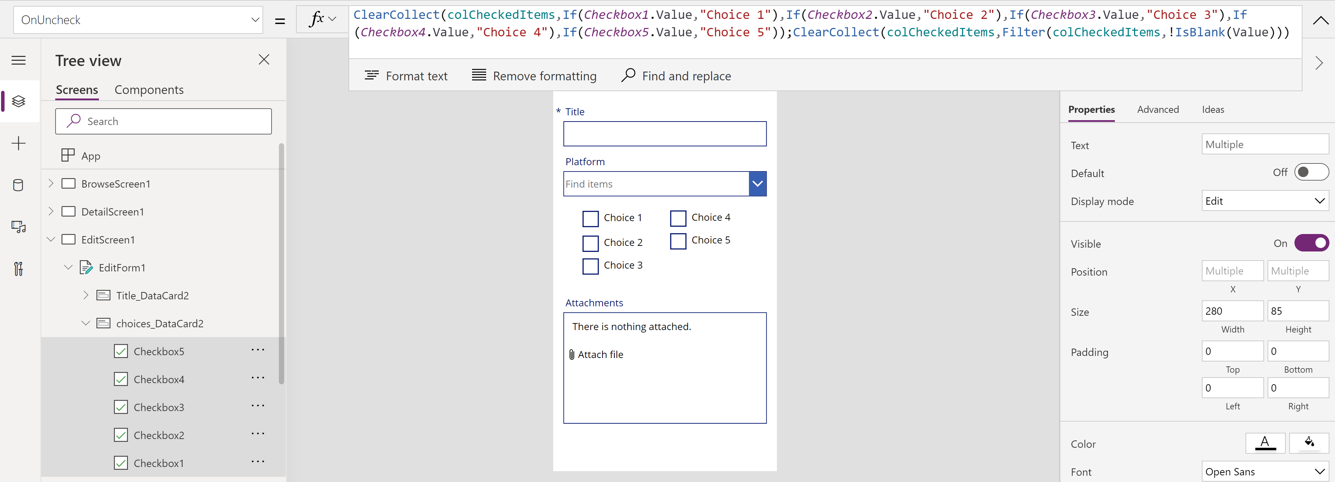Click the hamburger menu icon
The image size is (1335, 482).
click(19, 60)
